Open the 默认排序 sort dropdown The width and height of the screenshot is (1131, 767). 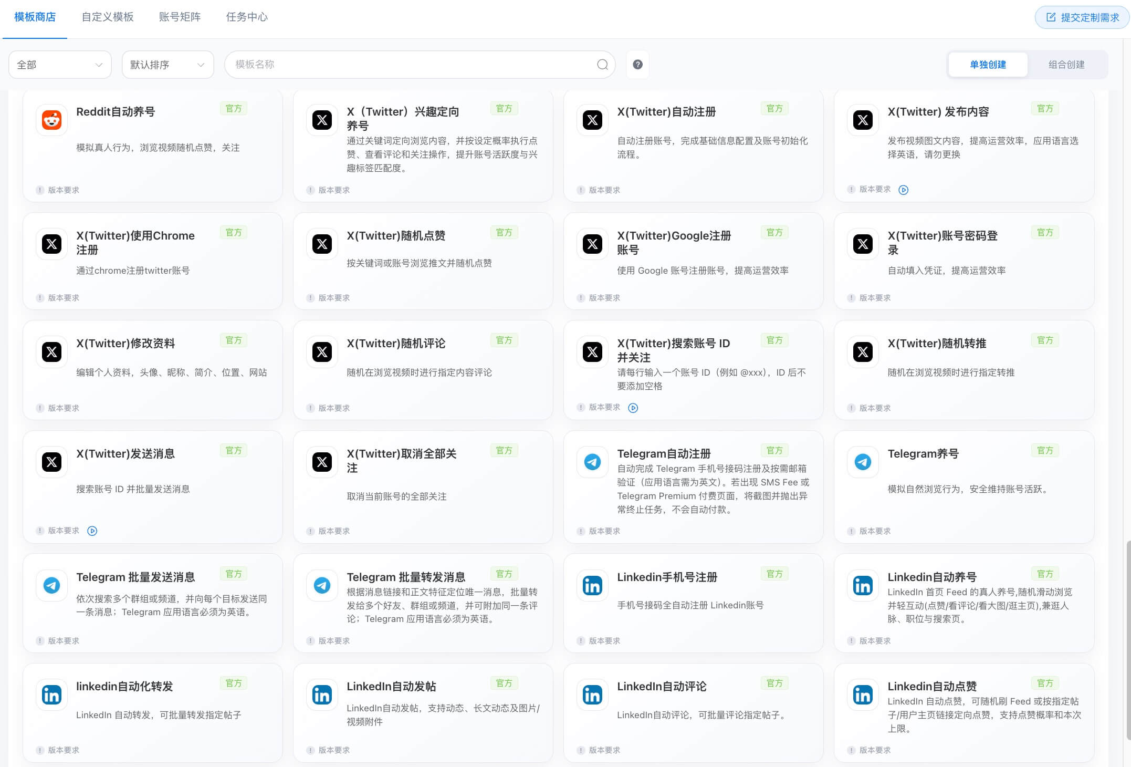pyautogui.click(x=167, y=65)
